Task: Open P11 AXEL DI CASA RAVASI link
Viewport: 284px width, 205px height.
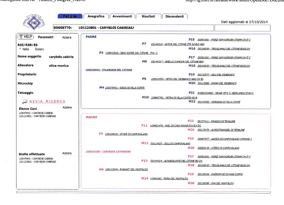Action: coord(176,125)
